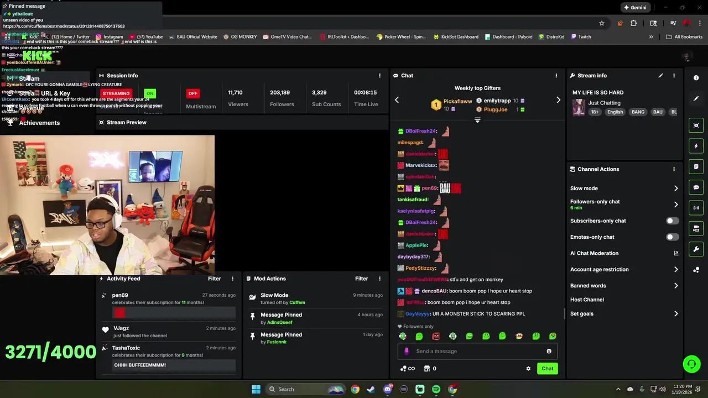708x398 pixels.
Task: Toggle Subscribers-only chat switch
Action: (672, 221)
